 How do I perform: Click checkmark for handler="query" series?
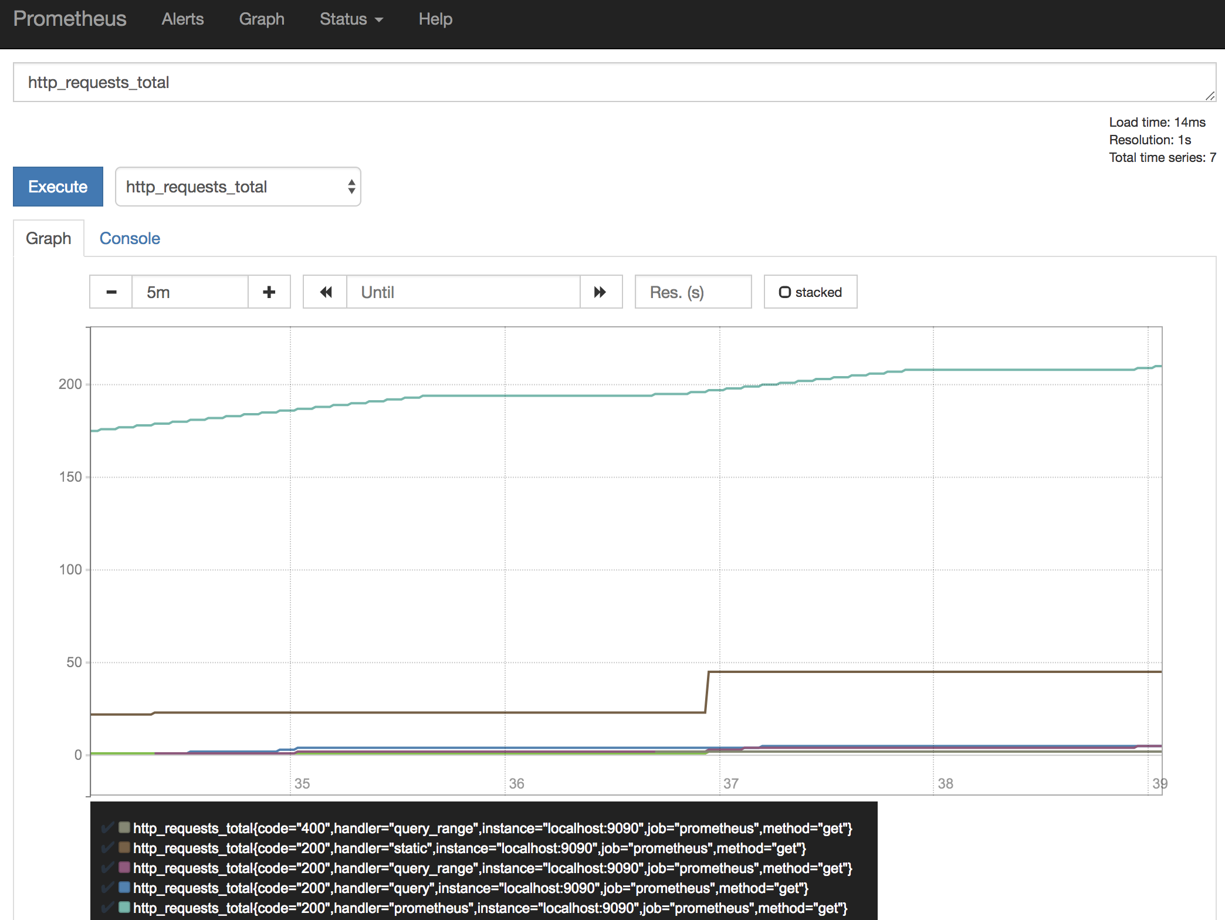pyautogui.click(x=108, y=888)
